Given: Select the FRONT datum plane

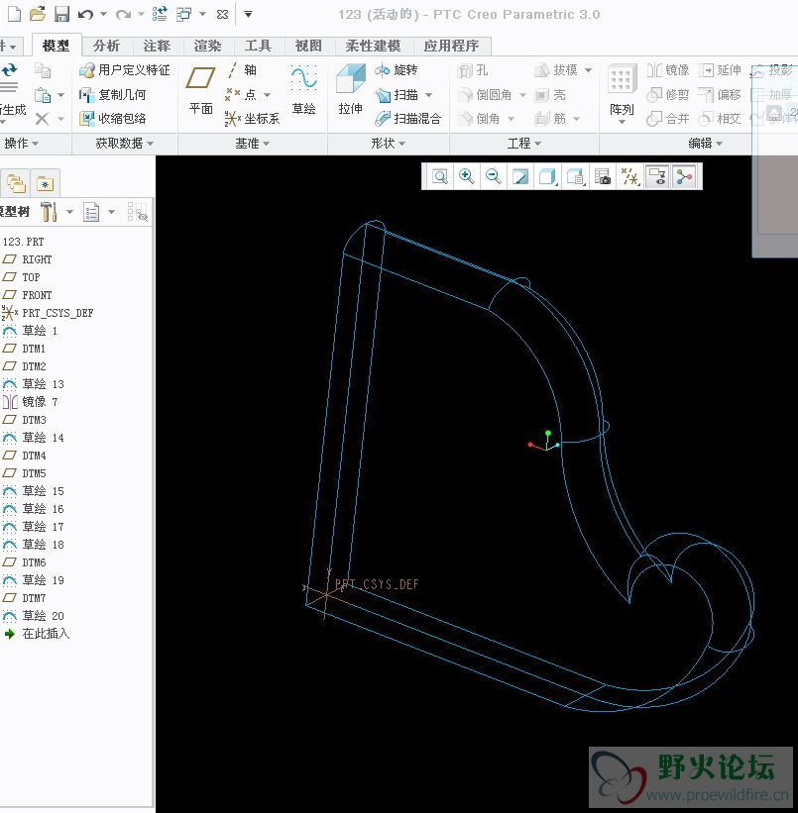Looking at the screenshot, I should pos(27,295).
